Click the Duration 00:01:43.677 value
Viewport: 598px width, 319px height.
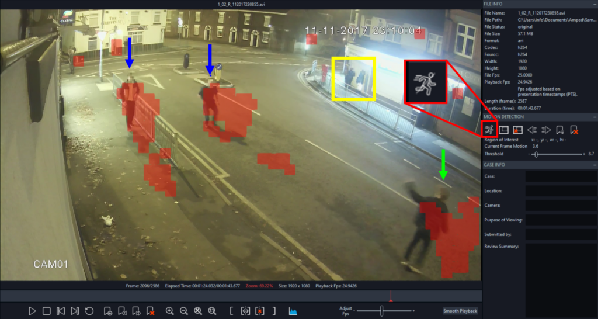point(530,108)
